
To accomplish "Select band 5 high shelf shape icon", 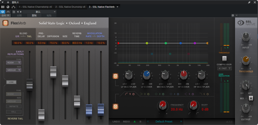I will (186, 94).
